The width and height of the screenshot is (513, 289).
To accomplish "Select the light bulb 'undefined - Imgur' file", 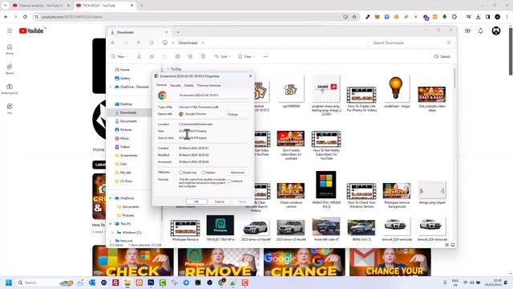I will tap(397, 92).
